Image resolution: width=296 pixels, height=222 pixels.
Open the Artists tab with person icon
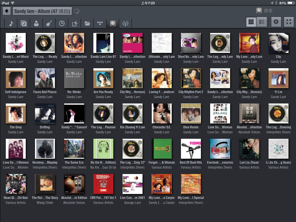(36, 23)
